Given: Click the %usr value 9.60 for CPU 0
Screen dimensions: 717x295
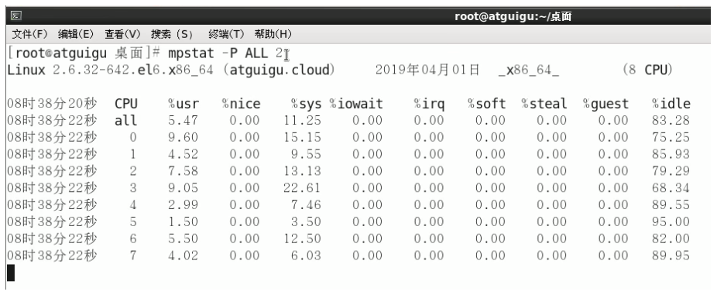Looking at the screenshot, I should (183, 138).
